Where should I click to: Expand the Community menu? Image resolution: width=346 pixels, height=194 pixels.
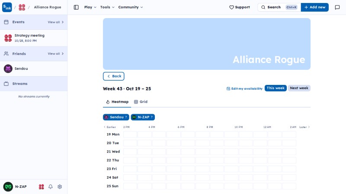click(131, 7)
